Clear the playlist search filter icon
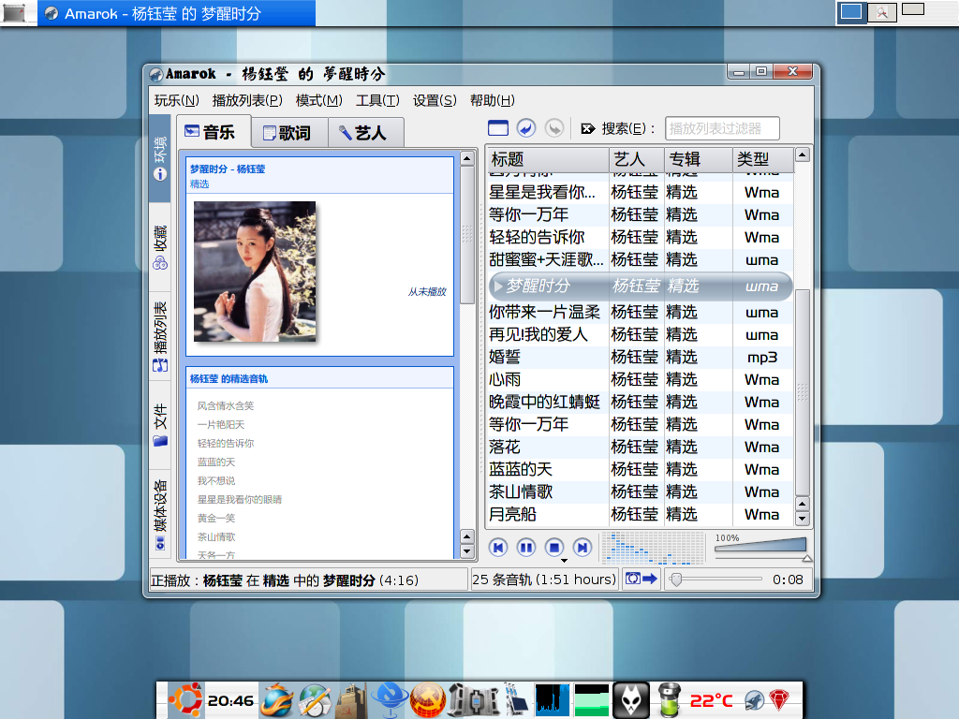This screenshot has width=959, height=719. pyautogui.click(x=588, y=128)
